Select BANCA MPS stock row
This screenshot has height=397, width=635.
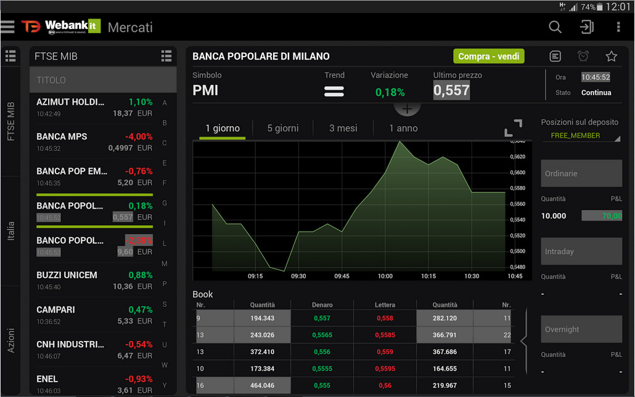pyautogui.click(x=95, y=142)
